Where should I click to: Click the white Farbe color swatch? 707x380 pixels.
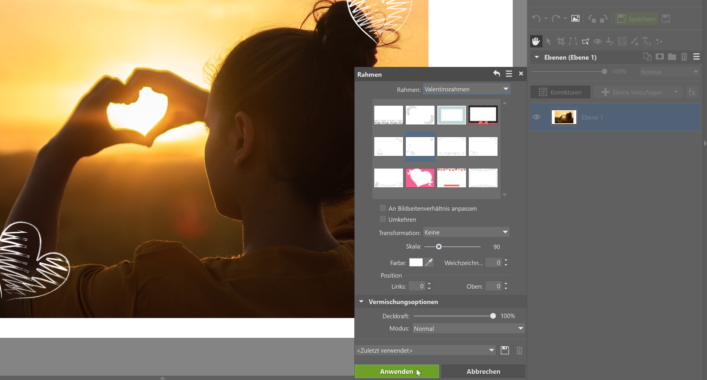416,262
